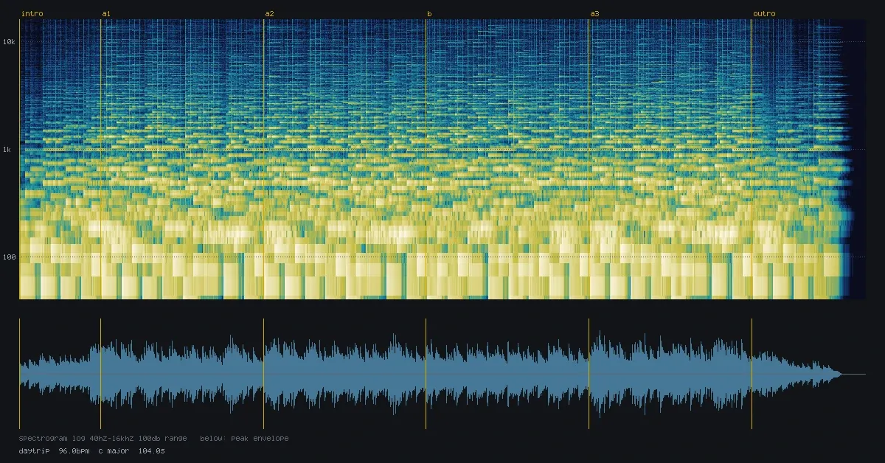
Task: Click the "96.0bpm" tempo value
Action: click(x=74, y=450)
